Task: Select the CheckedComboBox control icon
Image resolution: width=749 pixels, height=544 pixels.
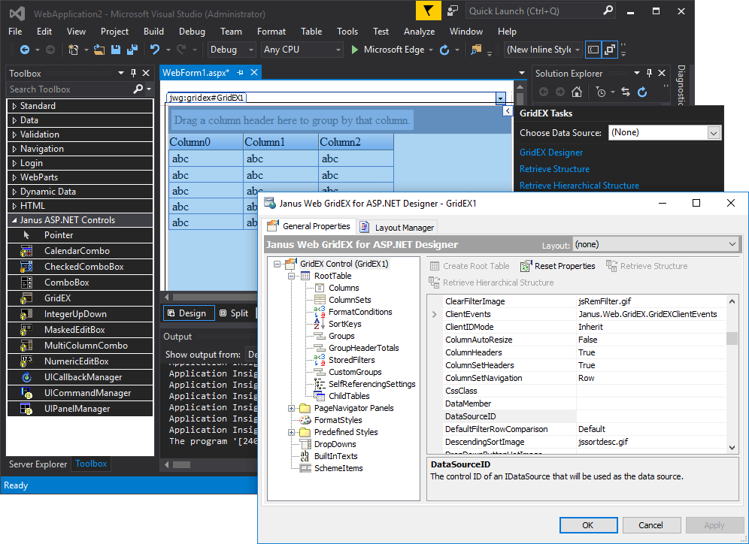Action: [x=26, y=267]
